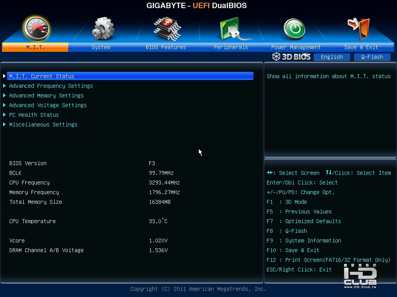
Task: Click the 'F5 : Previous Values' hint
Action: pyautogui.click(x=299, y=212)
